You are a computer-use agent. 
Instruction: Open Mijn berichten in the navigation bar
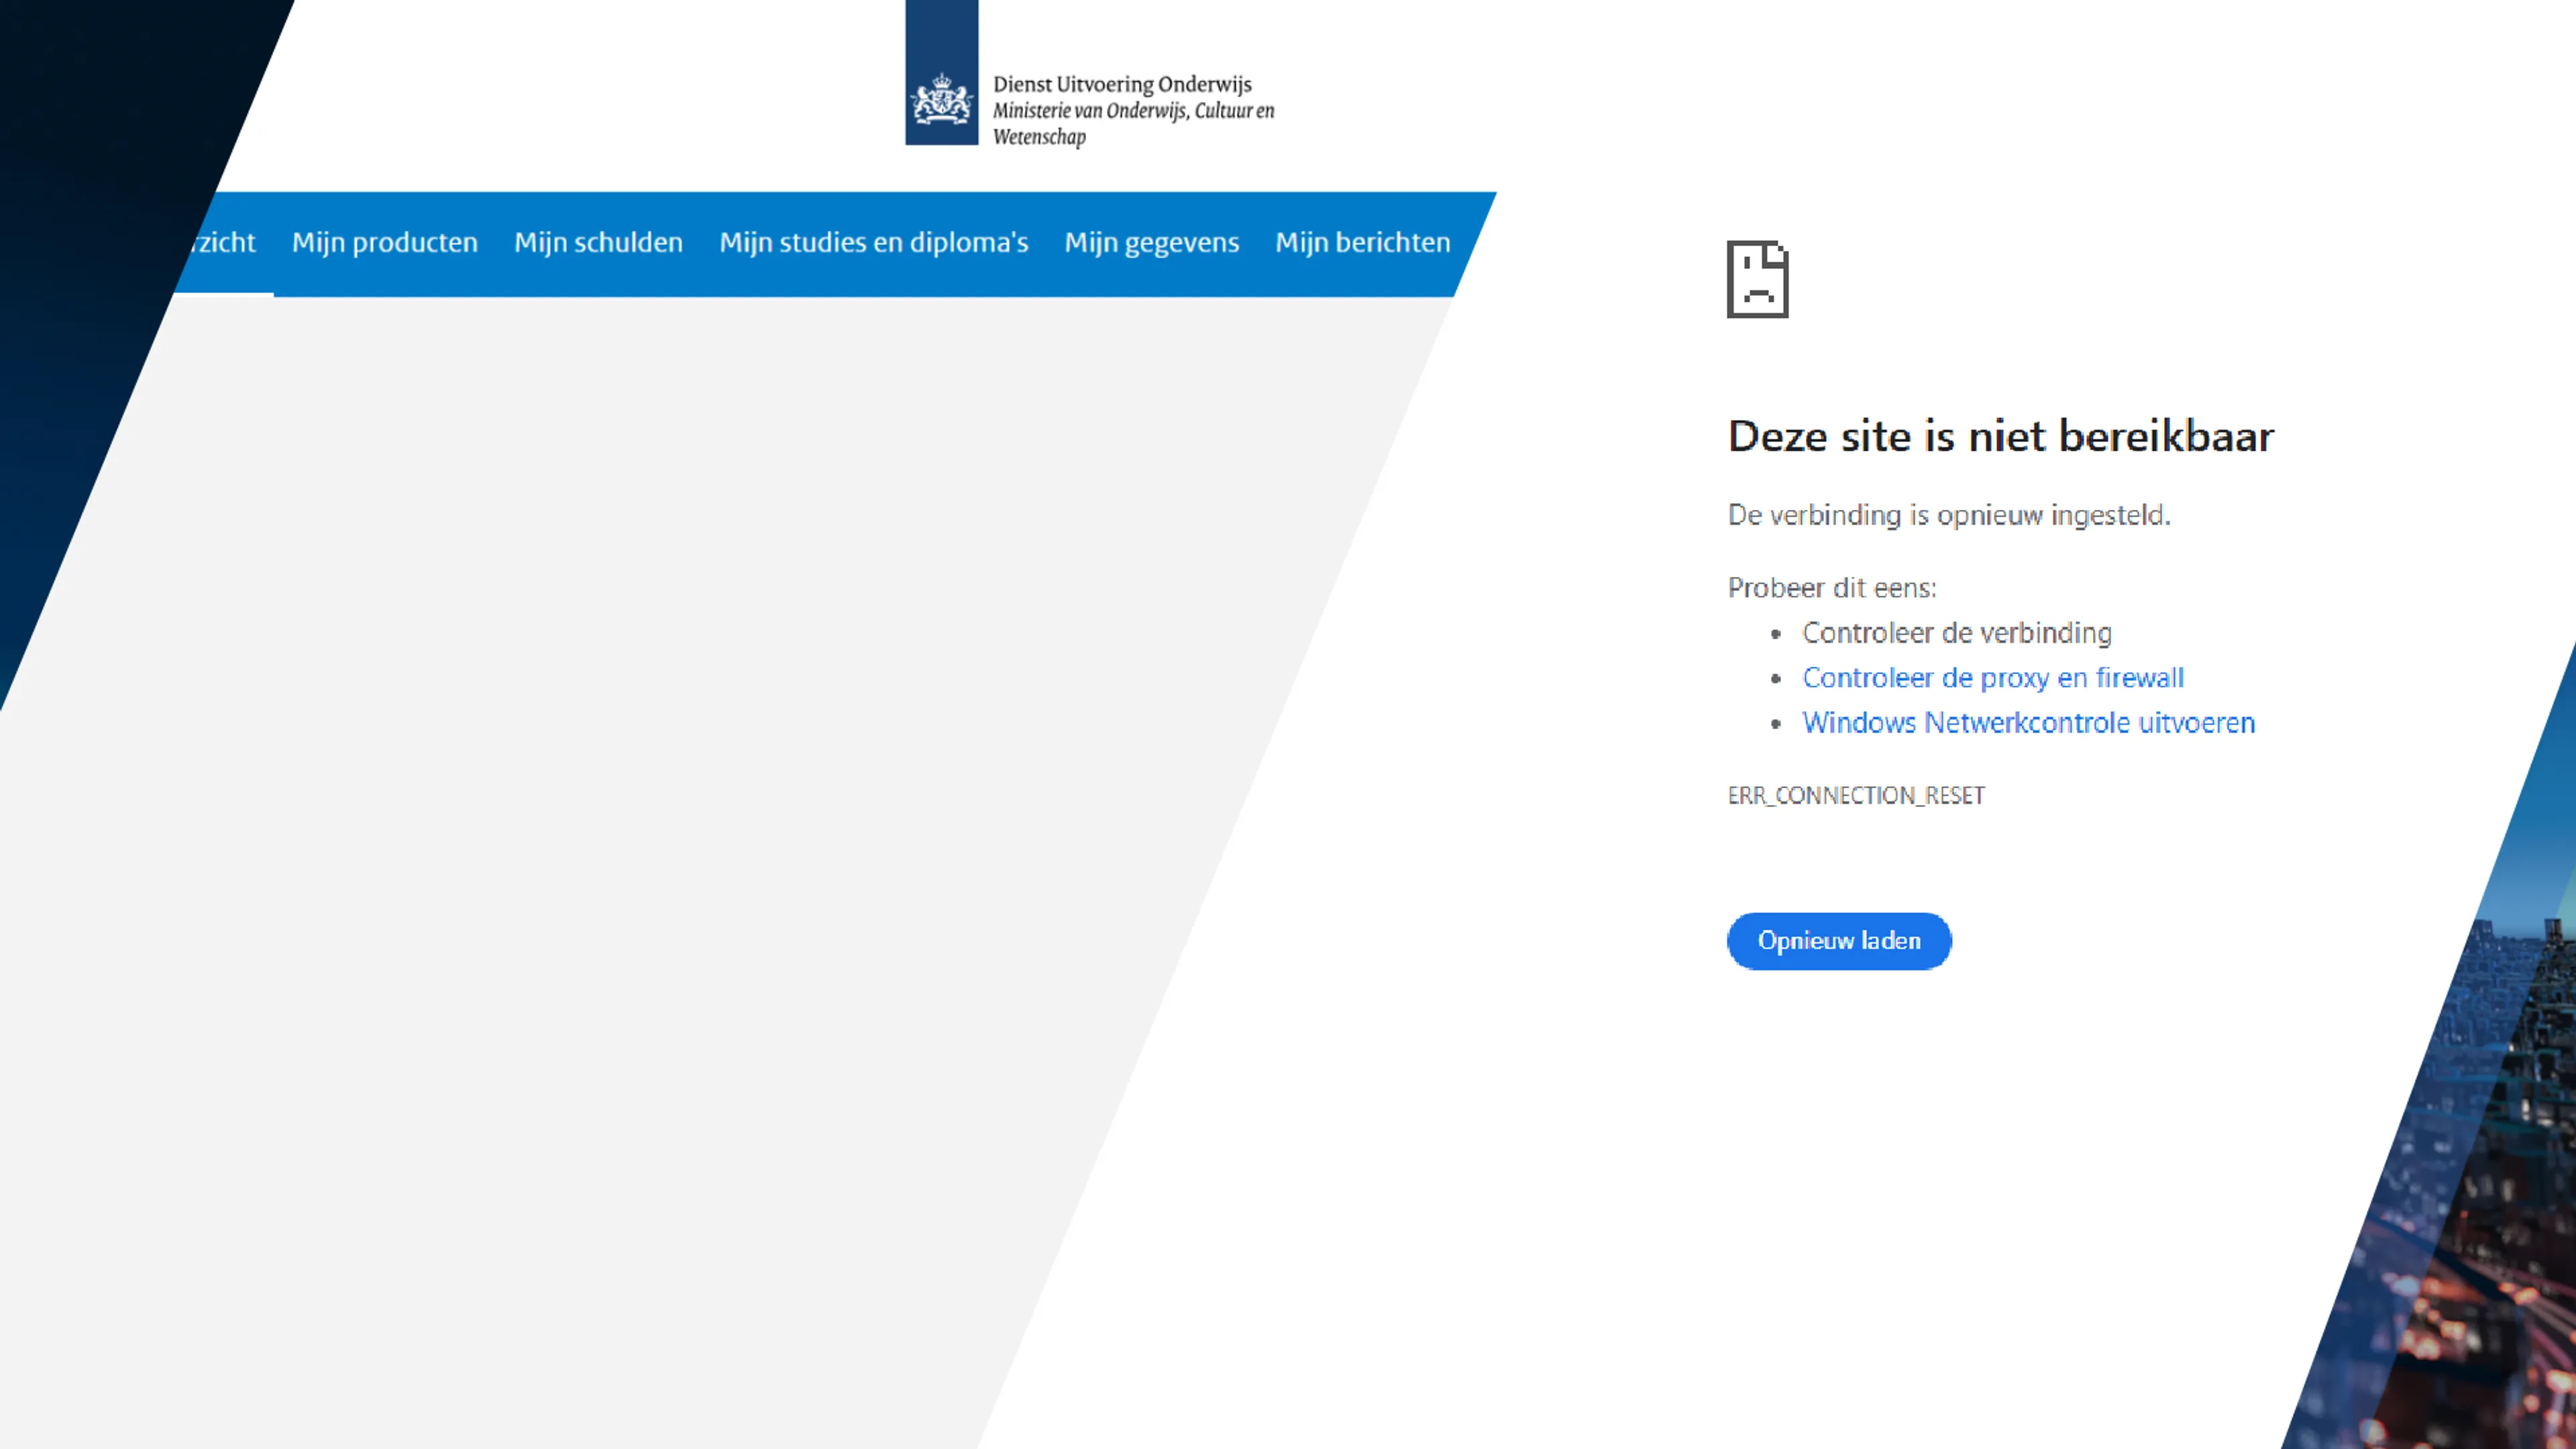pos(1362,242)
